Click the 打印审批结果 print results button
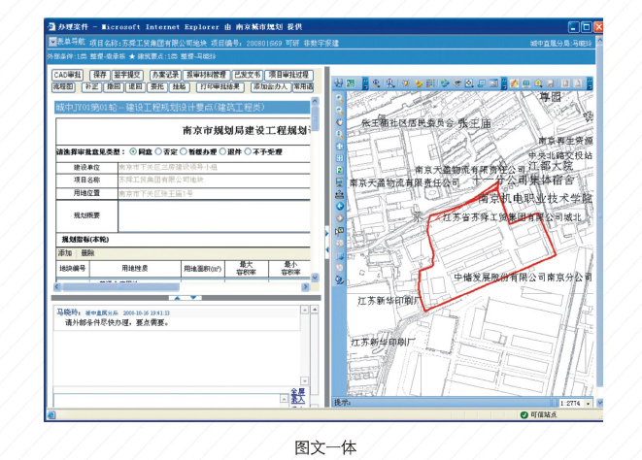642x460 pixels. (220, 86)
